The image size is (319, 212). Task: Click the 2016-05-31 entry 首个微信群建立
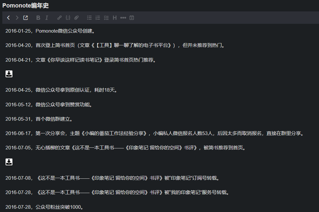click(x=39, y=119)
